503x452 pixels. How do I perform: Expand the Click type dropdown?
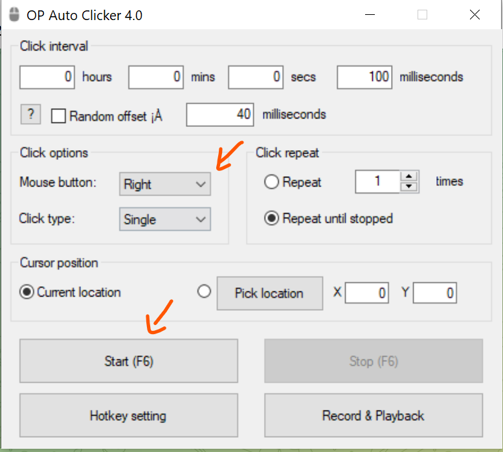click(165, 220)
